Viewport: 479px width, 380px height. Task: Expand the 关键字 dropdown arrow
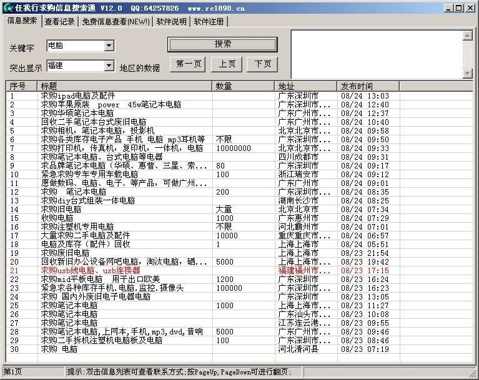point(109,46)
